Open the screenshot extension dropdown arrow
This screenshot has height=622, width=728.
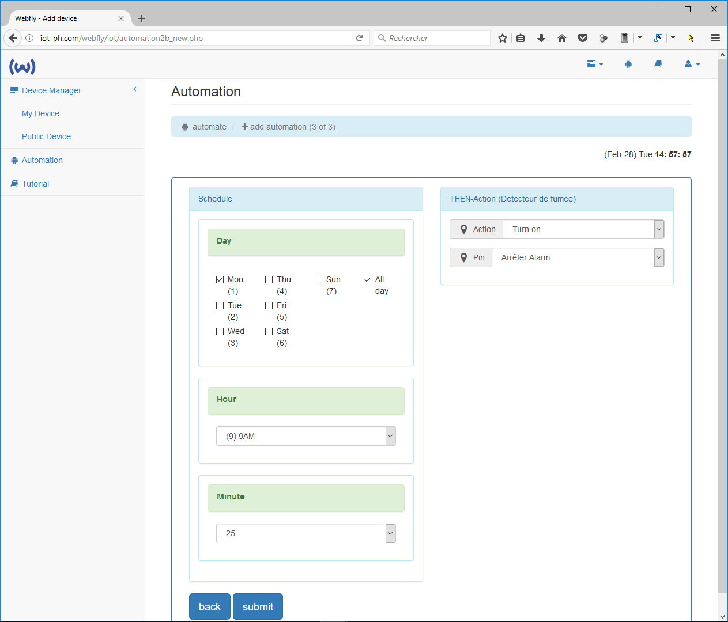tap(673, 38)
